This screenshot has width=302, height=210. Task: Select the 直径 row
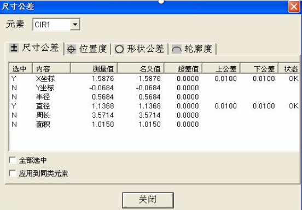point(154,106)
